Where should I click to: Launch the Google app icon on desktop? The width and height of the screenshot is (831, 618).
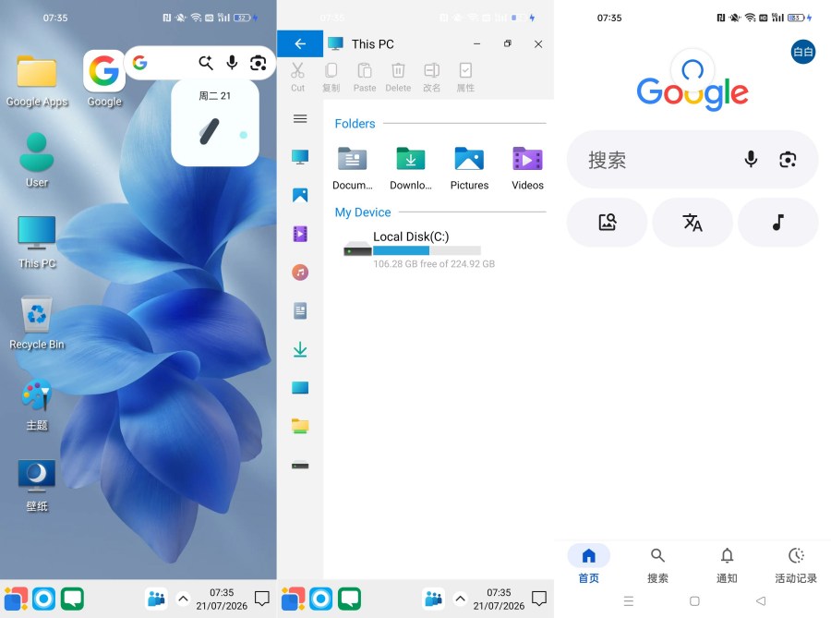pyautogui.click(x=103, y=79)
